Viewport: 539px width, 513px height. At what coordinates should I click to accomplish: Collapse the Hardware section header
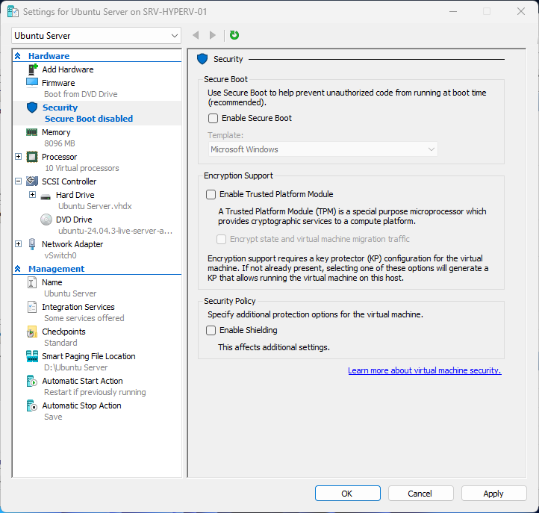(18, 56)
